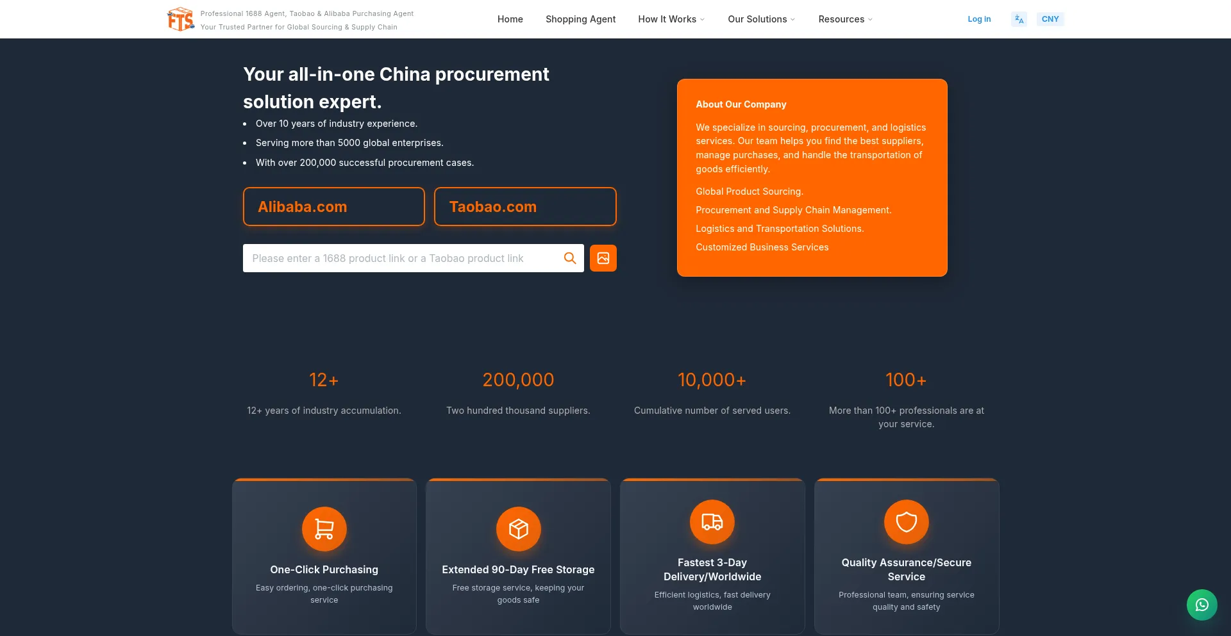
Task: Click 'Quality Assurance/Secure Service' title
Action: [x=907, y=569]
